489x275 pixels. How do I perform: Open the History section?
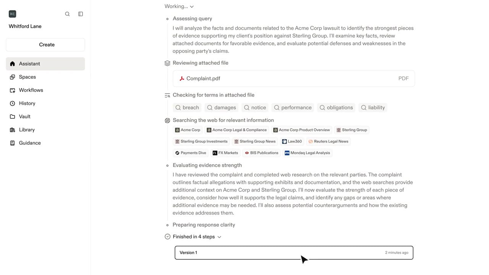click(x=27, y=104)
